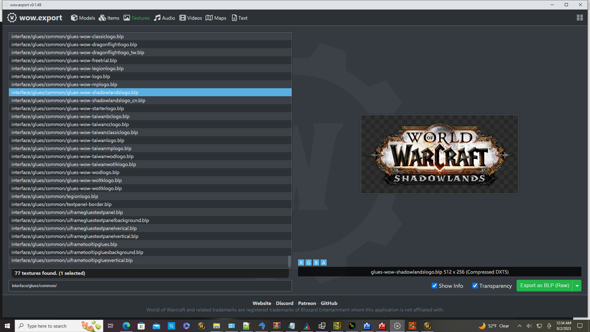Image resolution: width=590 pixels, height=332 pixels.
Task: Select common/legionlogo.blp entry
Action: (x=150, y=196)
